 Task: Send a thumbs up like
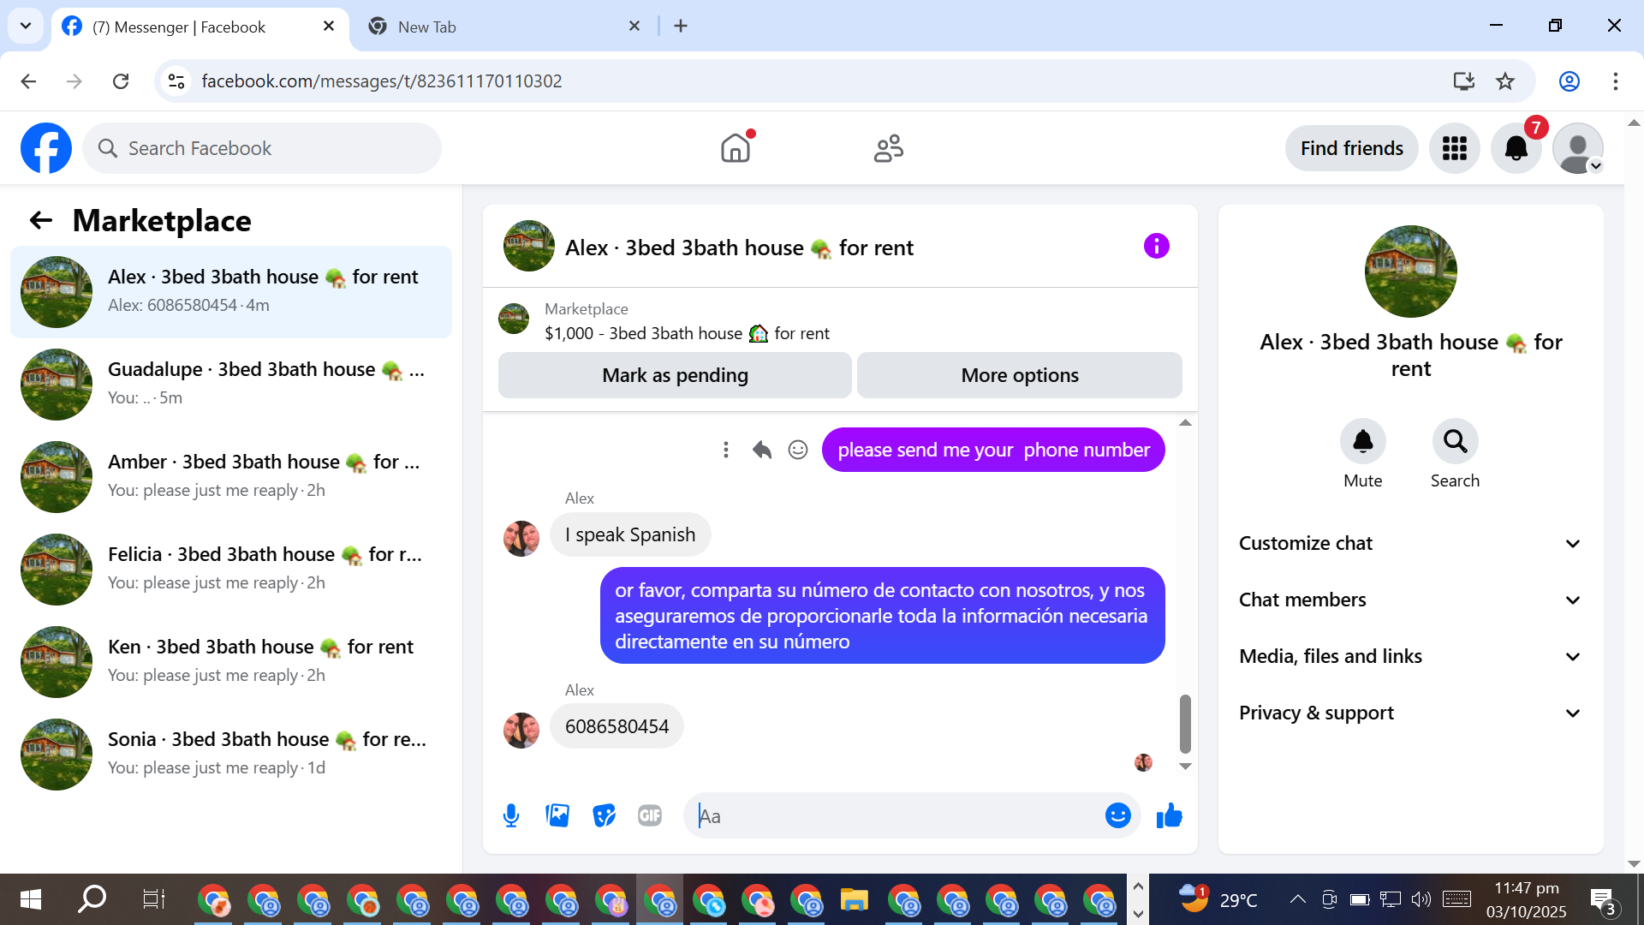tap(1169, 816)
